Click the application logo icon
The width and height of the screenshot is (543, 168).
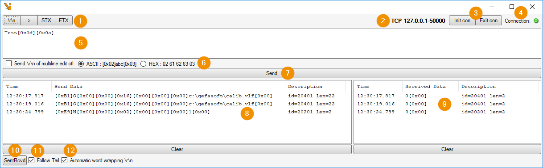(x=7, y=7)
